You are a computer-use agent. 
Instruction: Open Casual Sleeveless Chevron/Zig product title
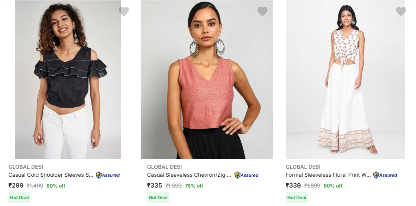coord(189,175)
